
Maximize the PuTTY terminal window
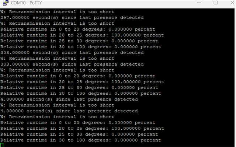point(215,3)
